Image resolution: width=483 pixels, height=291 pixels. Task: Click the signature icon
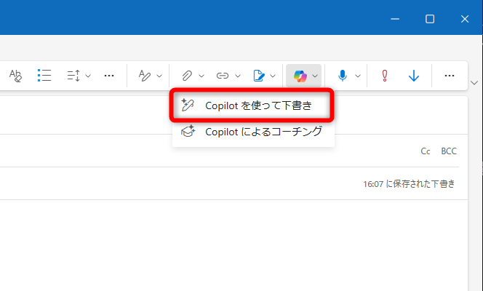coord(259,76)
